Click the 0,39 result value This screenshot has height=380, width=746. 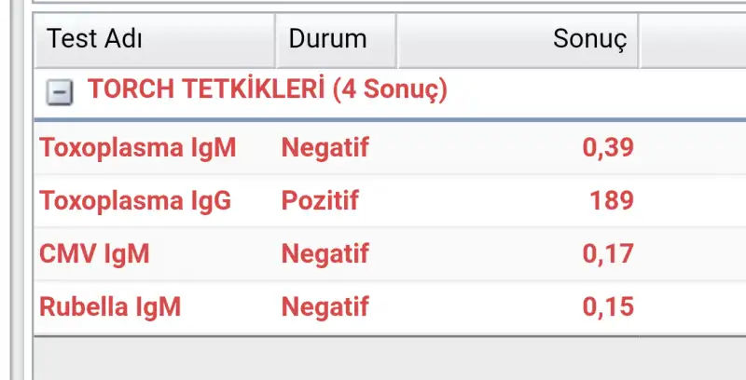pyautogui.click(x=608, y=147)
